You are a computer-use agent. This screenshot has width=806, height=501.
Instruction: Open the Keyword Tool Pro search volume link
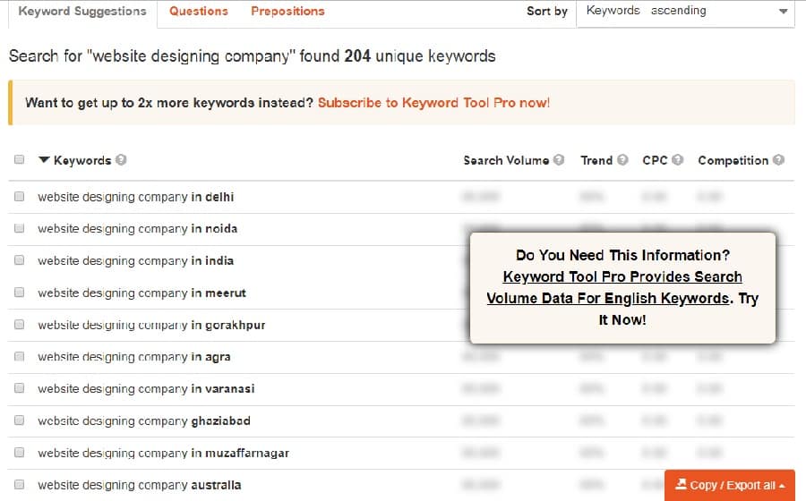coord(622,287)
